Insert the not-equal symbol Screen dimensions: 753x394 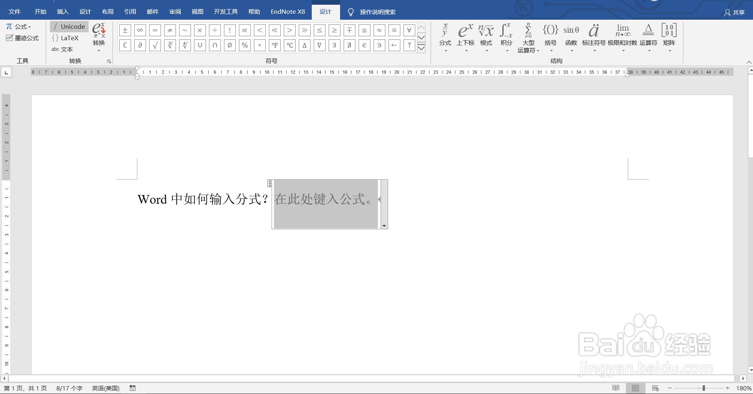(170, 30)
